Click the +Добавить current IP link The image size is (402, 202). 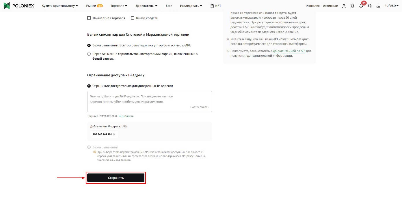click(x=126, y=116)
